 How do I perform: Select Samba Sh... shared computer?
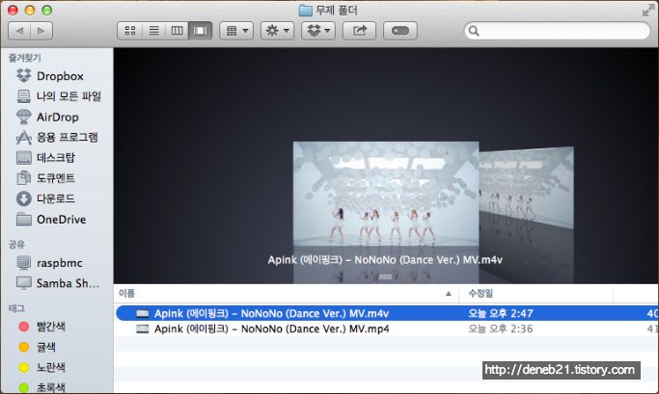[58, 283]
